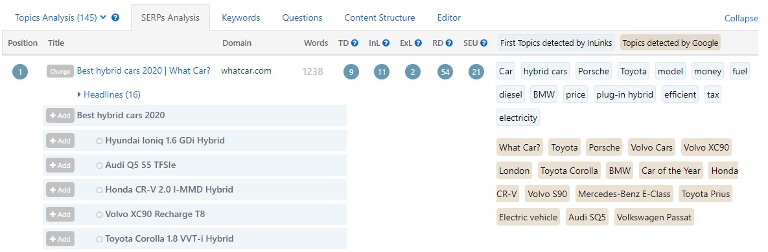Click the electricity topic tag
This screenshot has width=768, height=252.
518,118
